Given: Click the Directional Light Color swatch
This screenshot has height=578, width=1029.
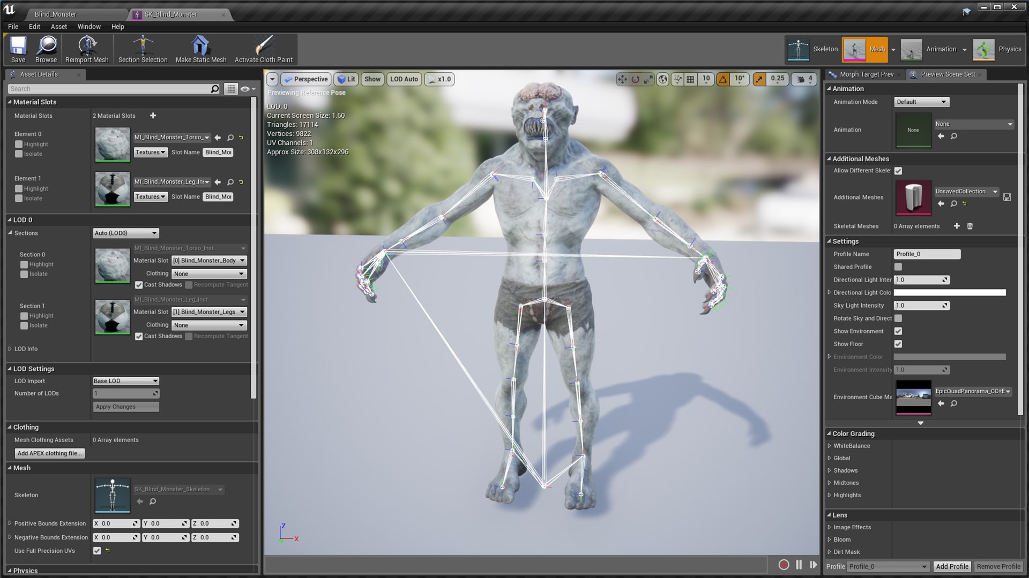Looking at the screenshot, I should click(x=950, y=292).
